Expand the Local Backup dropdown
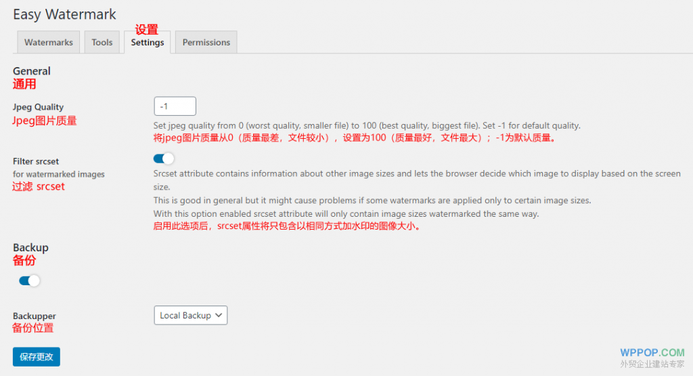This screenshot has height=376, width=693. click(x=191, y=316)
